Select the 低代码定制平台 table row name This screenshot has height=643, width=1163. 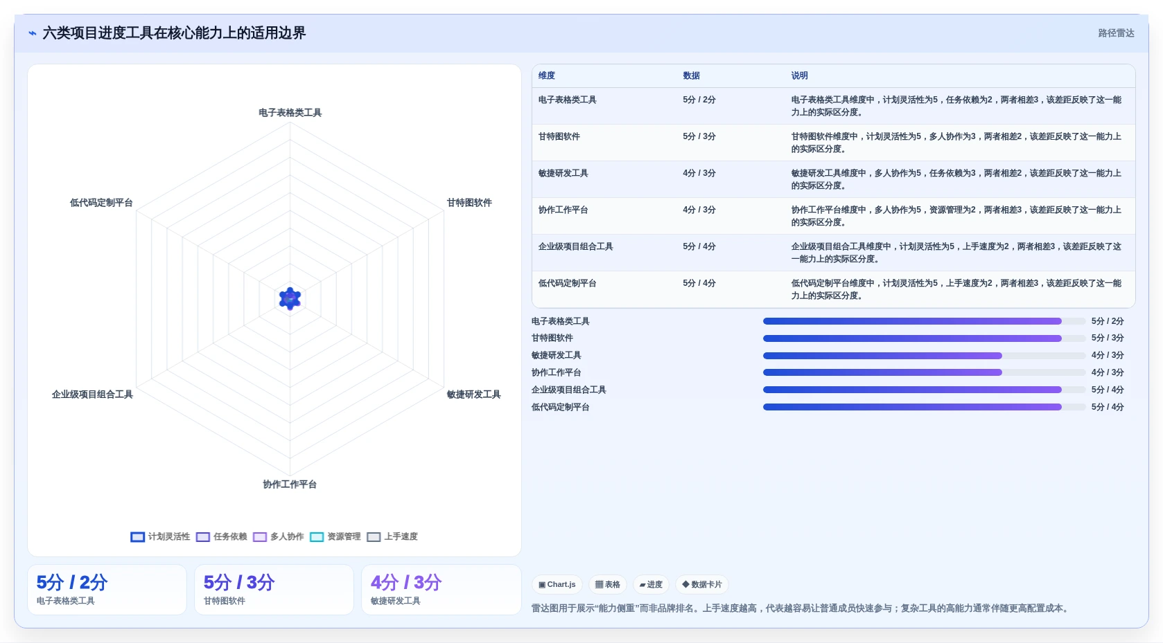(567, 283)
